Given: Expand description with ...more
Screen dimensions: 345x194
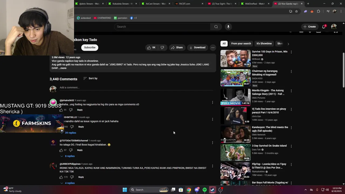Looking at the screenshot, I should coord(62,68).
